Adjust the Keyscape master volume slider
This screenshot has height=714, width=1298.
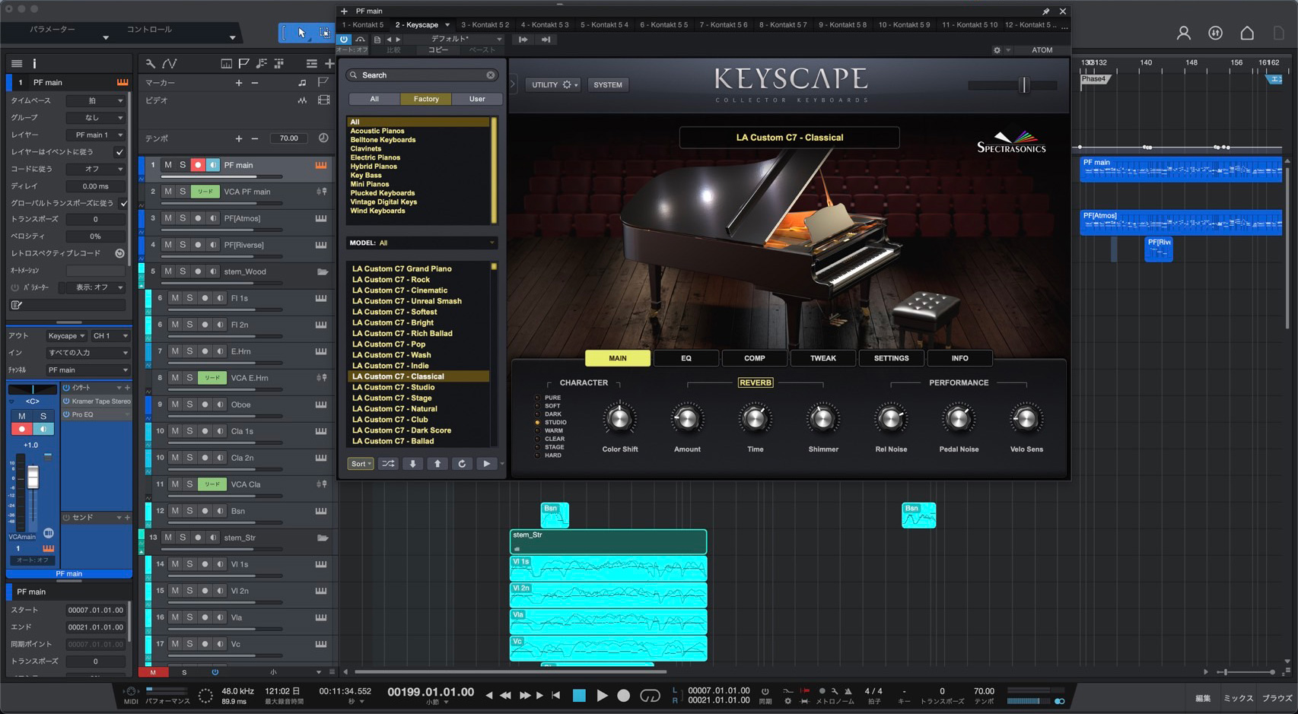click(1024, 85)
